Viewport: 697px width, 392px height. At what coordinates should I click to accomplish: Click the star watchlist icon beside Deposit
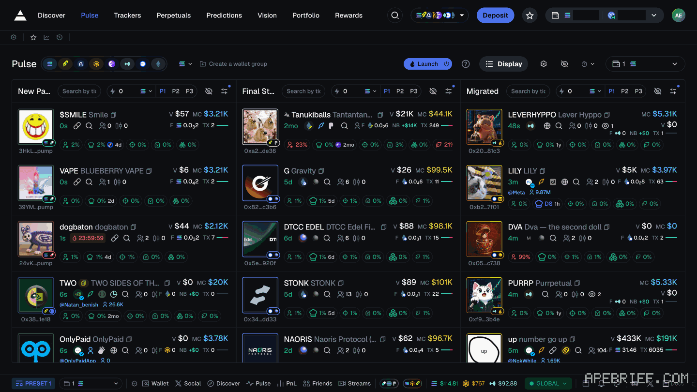coord(530,15)
